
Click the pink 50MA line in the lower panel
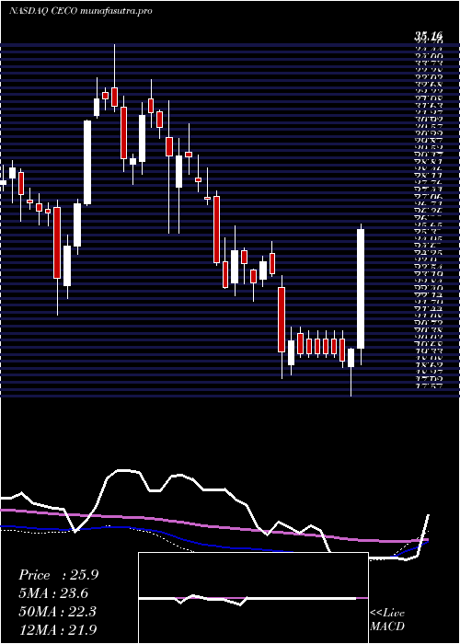213,527
